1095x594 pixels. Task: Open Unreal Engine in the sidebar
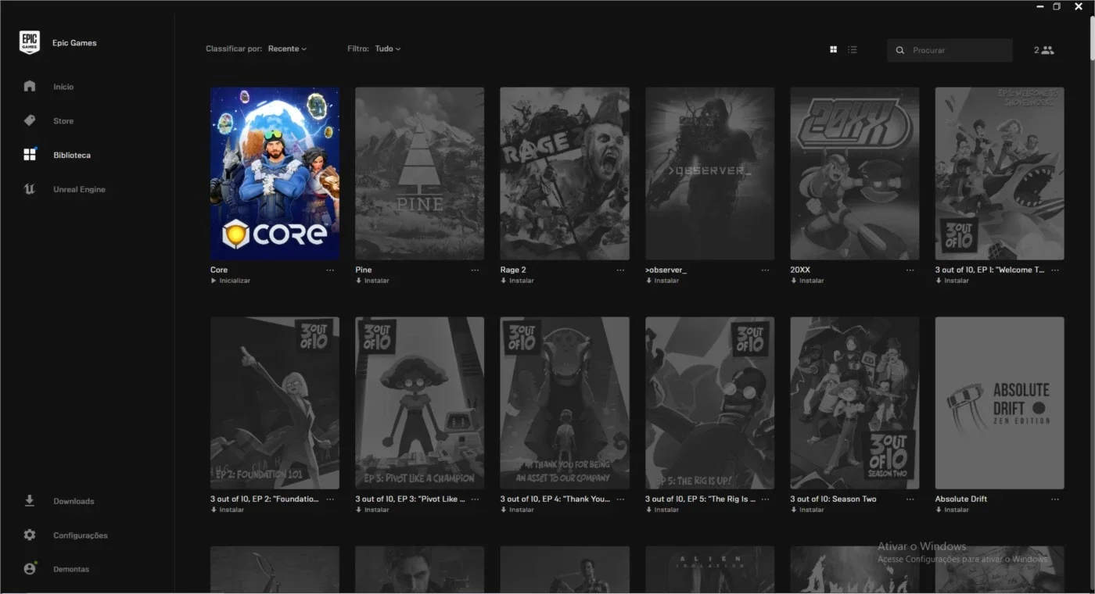point(79,190)
